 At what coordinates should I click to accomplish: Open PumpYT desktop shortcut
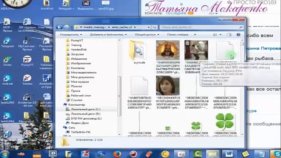(27, 61)
